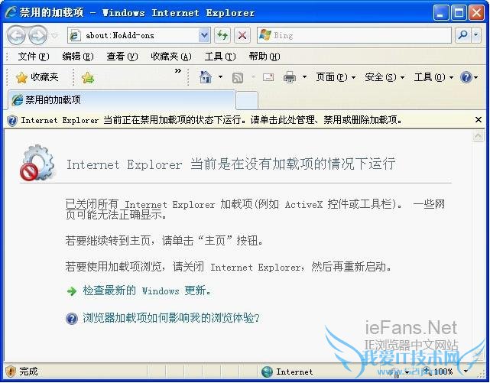Open the 编辑(E) menu

coord(78,57)
